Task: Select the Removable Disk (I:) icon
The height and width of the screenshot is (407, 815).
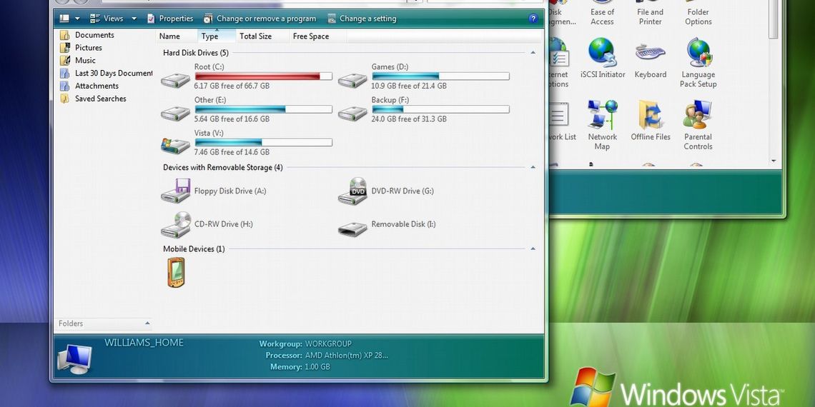Action: point(352,229)
